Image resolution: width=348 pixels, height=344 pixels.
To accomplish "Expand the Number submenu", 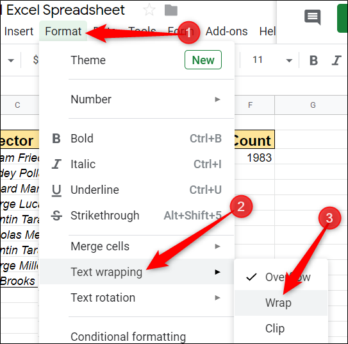I will [137, 99].
